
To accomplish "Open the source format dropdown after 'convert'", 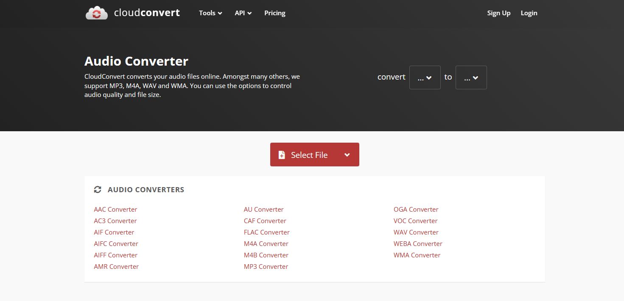I will click(425, 77).
